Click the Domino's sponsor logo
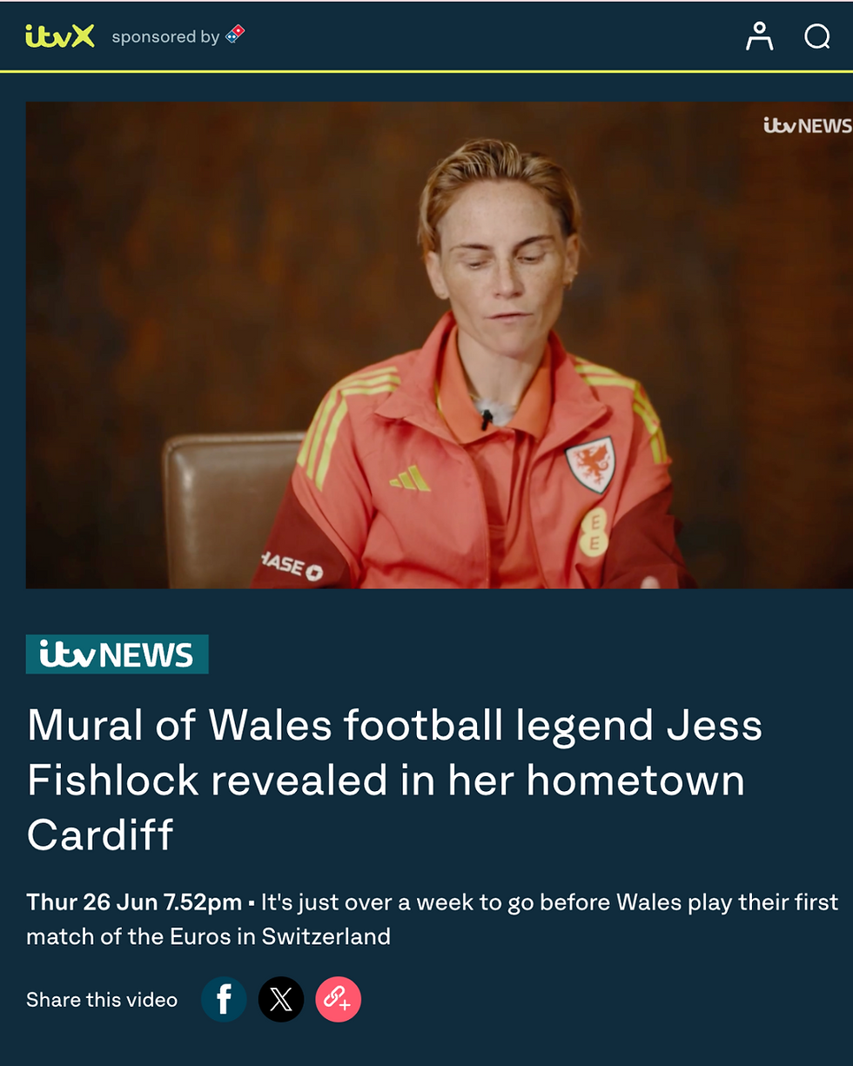Viewport: 853px width, 1066px height. click(x=235, y=36)
